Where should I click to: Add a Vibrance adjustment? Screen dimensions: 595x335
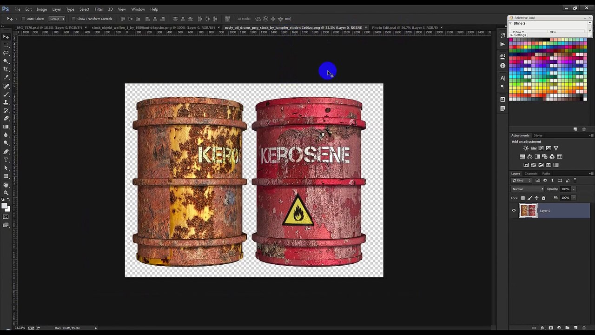pos(556,148)
